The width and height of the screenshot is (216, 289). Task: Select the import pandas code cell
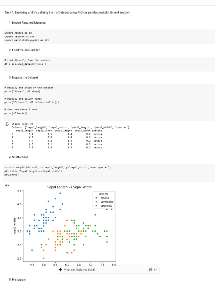point(109,36)
